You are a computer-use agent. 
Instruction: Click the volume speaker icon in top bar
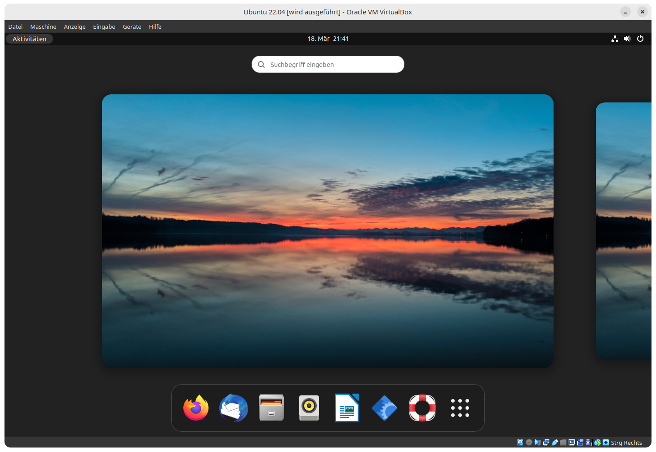(627, 39)
